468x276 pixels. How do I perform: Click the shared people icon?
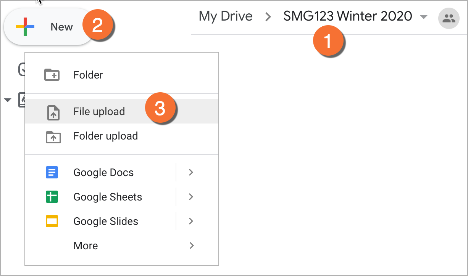point(449,18)
